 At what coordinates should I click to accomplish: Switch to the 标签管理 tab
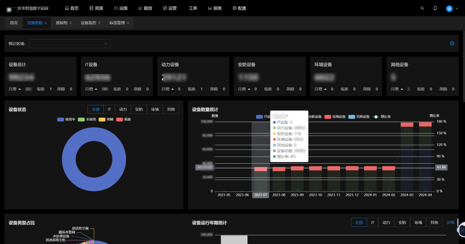117,23
